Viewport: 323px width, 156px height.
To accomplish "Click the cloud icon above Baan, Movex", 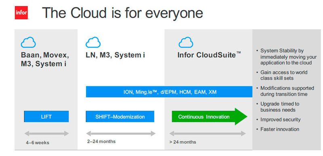I will pyautogui.click(x=28, y=42).
